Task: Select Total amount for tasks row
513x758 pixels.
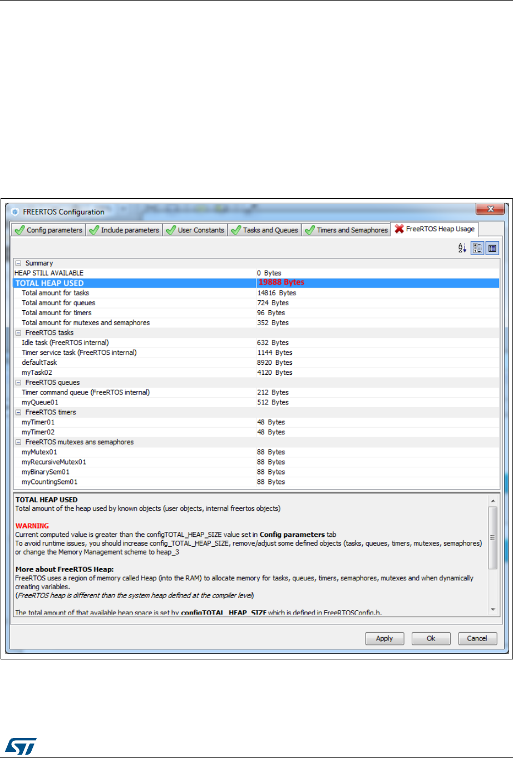Action: point(256,293)
